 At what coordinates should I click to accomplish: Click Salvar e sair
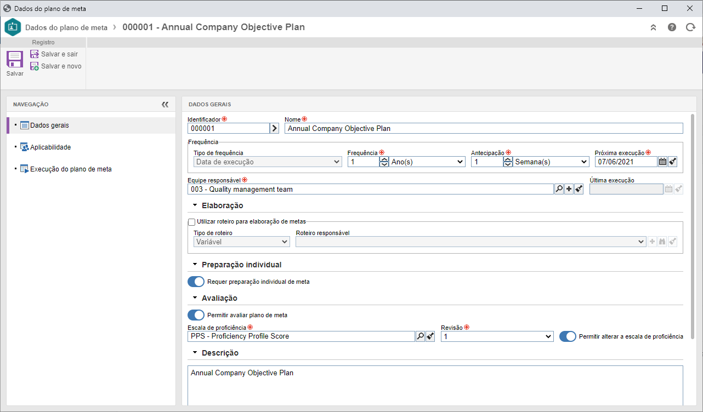tap(54, 54)
